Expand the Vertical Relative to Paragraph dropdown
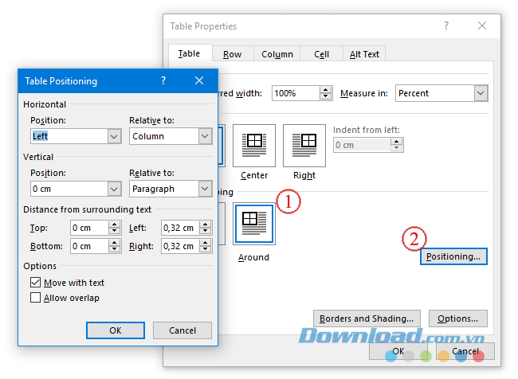This screenshot has width=518, height=379. pos(205,189)
